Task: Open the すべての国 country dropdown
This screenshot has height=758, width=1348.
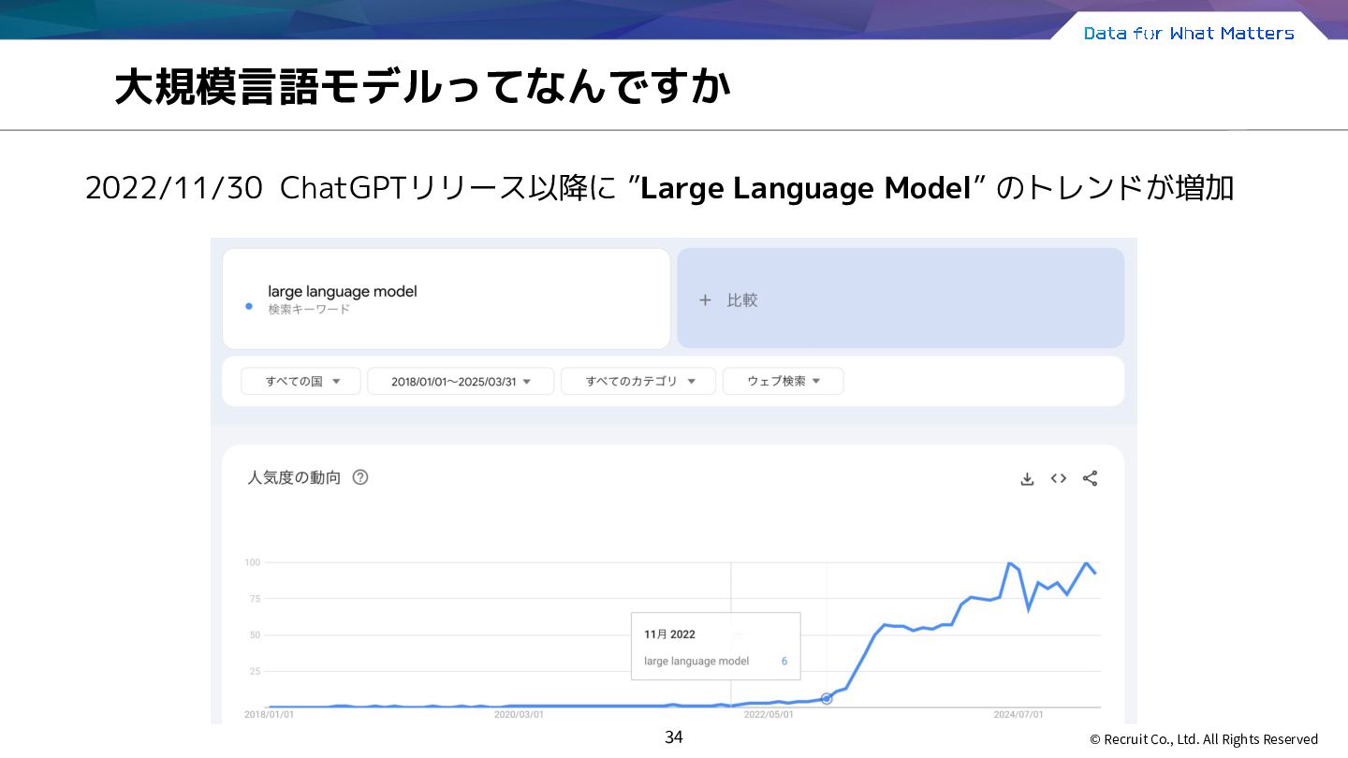Action: [300, 381]
